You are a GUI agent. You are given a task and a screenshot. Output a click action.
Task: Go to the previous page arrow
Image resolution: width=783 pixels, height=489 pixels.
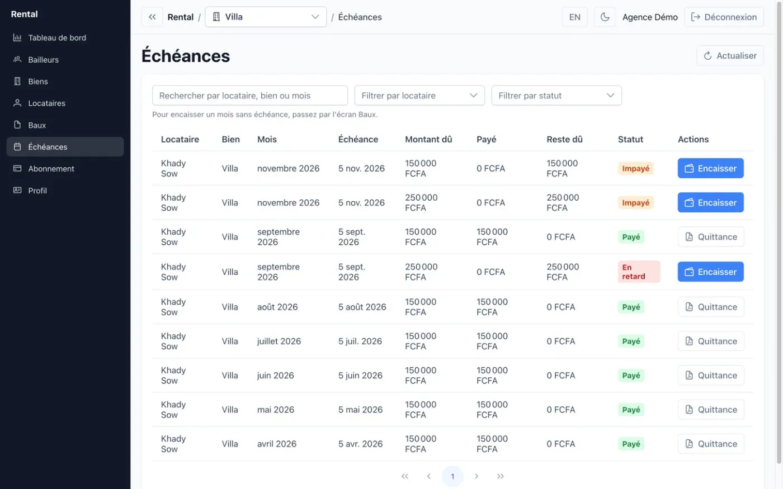coord(429,476)
